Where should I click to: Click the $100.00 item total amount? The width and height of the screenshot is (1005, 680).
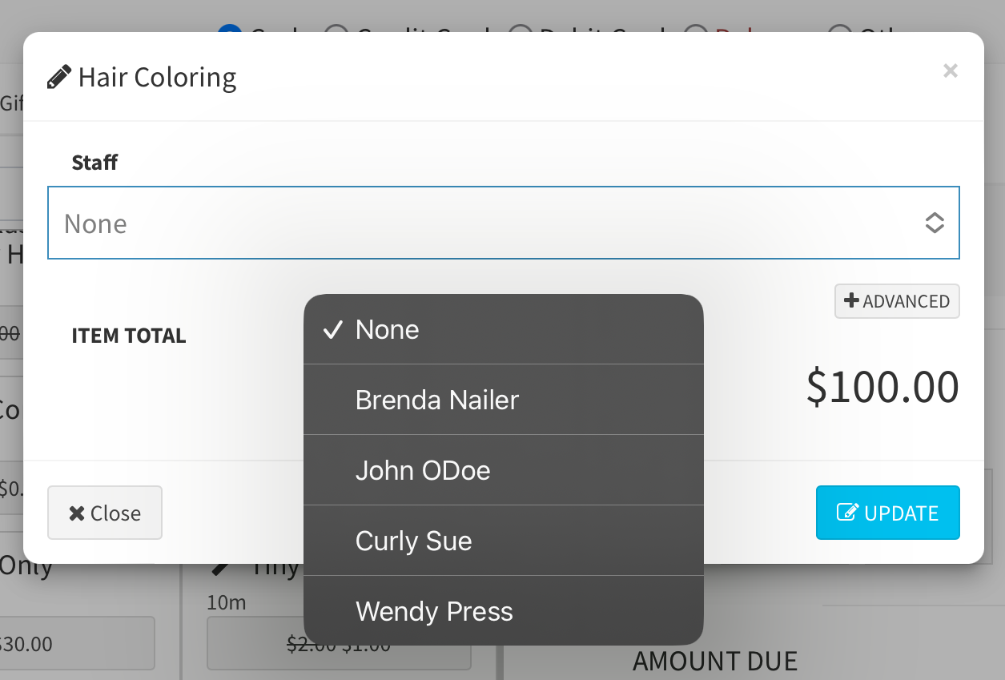(x=882, y=387)
